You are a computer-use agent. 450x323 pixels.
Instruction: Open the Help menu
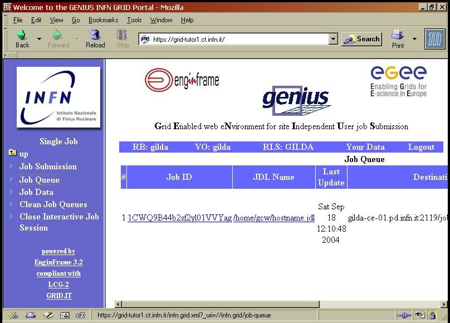(x=187, y=20)
